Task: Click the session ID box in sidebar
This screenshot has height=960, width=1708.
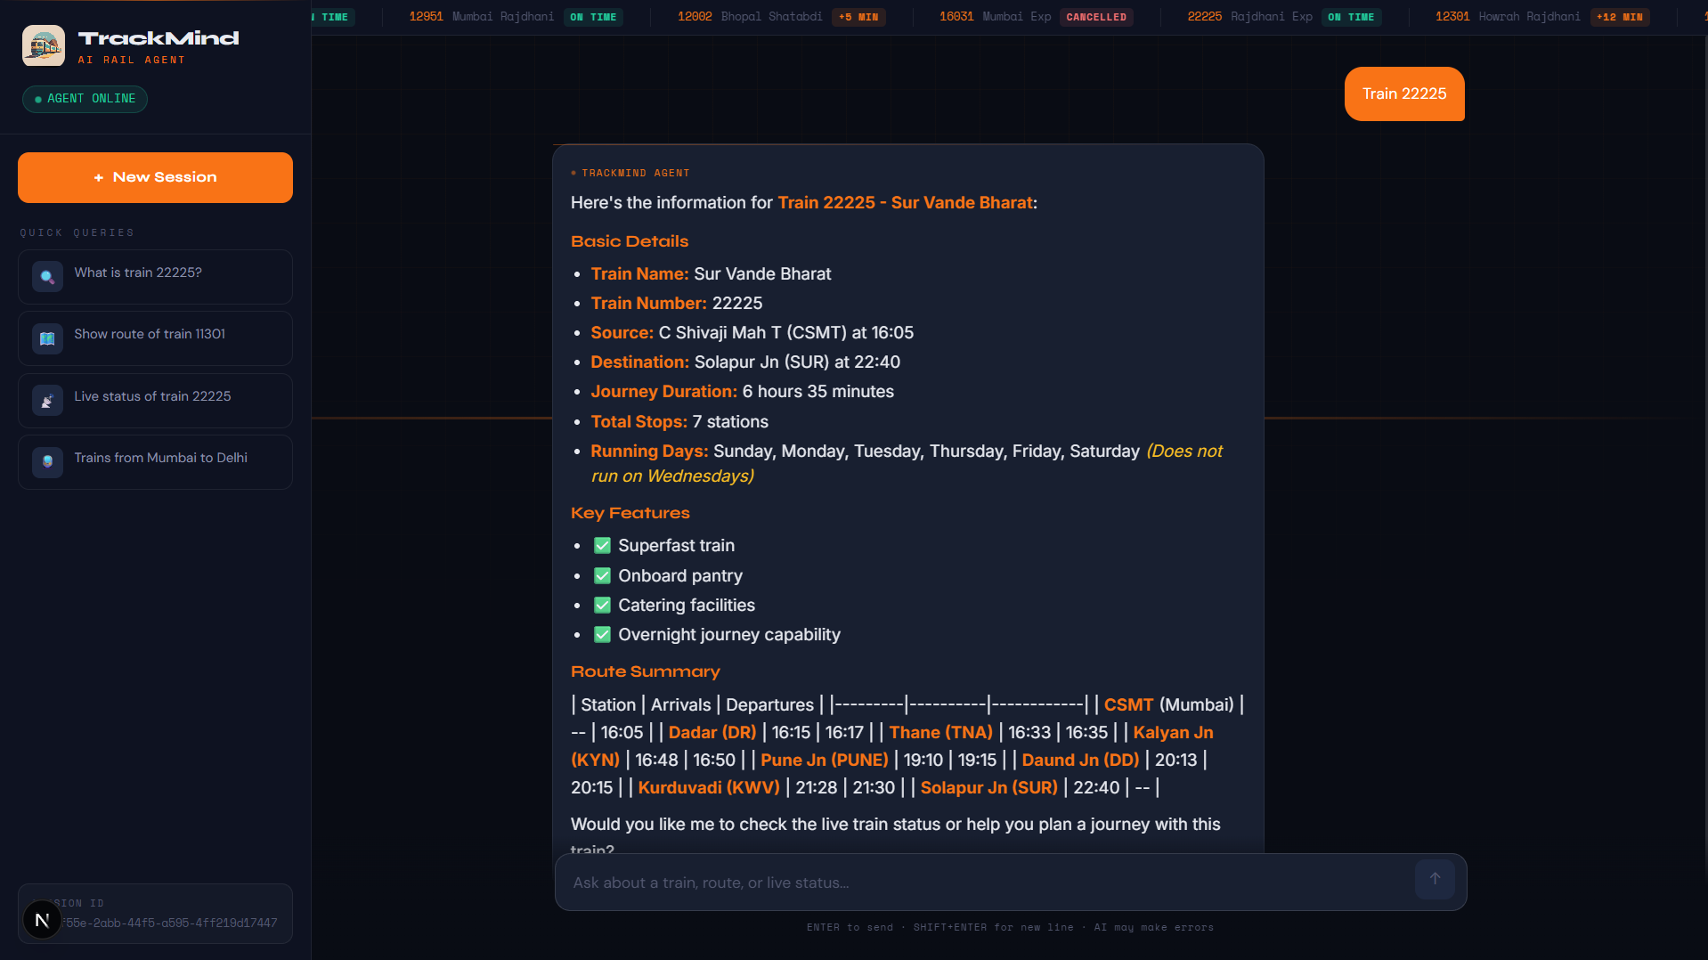Action: [155, 914]
